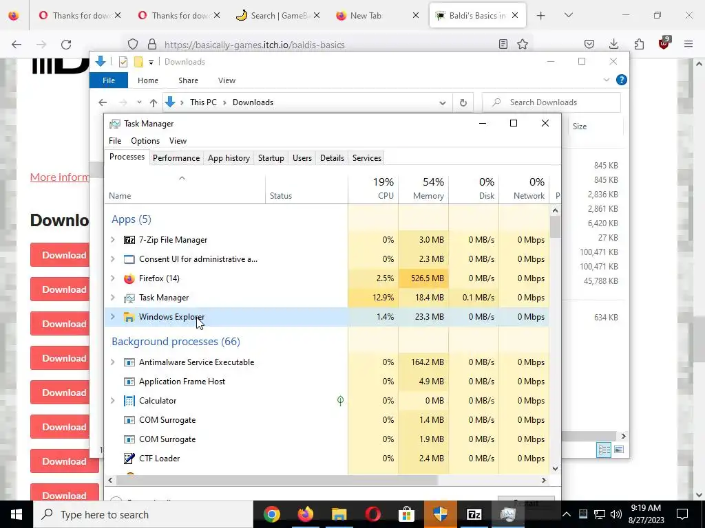
Task: Click the 7-Zip taskbar icon
Action: pyautogui.click(x=474, y=514)
